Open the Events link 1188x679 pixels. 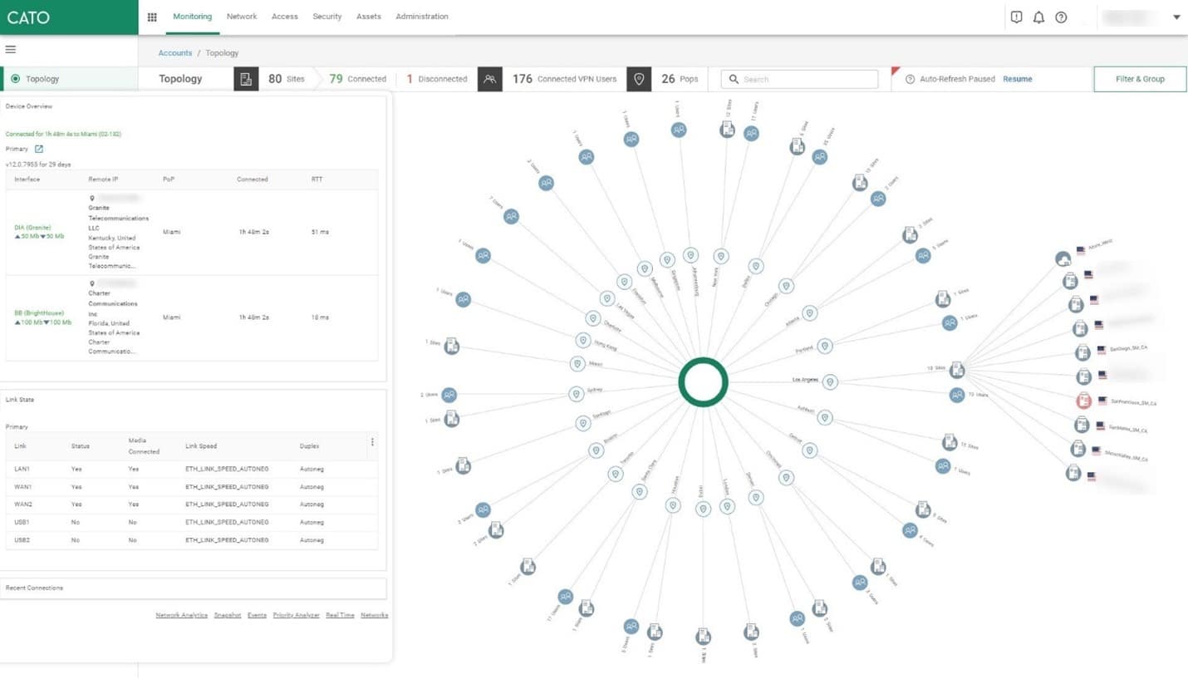pyautogui.click(x=257, y=615)
